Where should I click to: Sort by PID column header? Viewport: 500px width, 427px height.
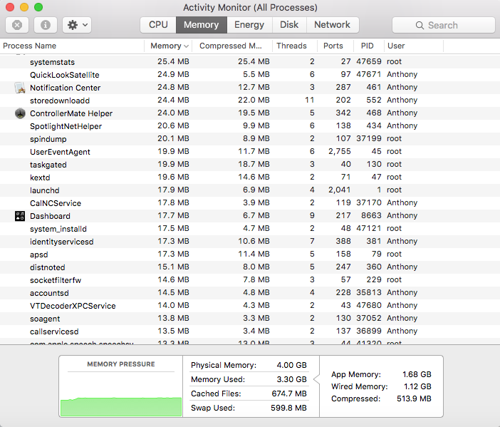pos(368,46)
